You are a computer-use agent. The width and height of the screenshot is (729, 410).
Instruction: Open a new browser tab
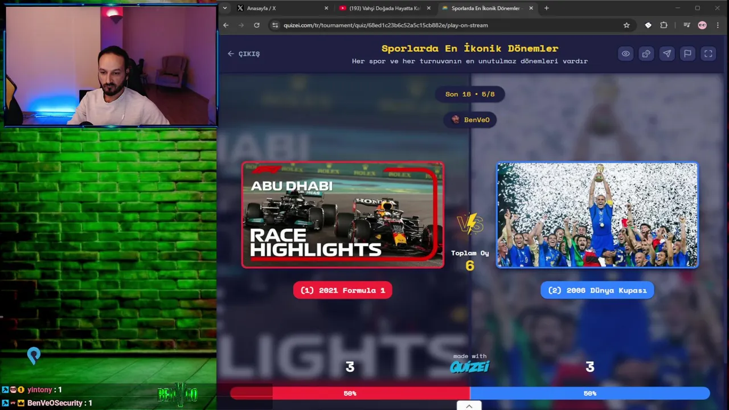tap(546, 8)
